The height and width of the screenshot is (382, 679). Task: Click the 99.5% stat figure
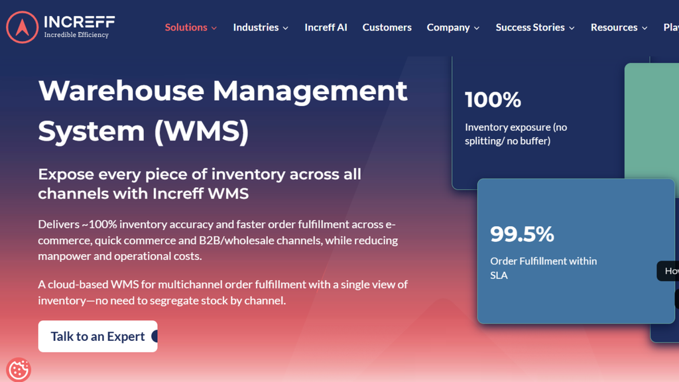click(x=522, y=234)
